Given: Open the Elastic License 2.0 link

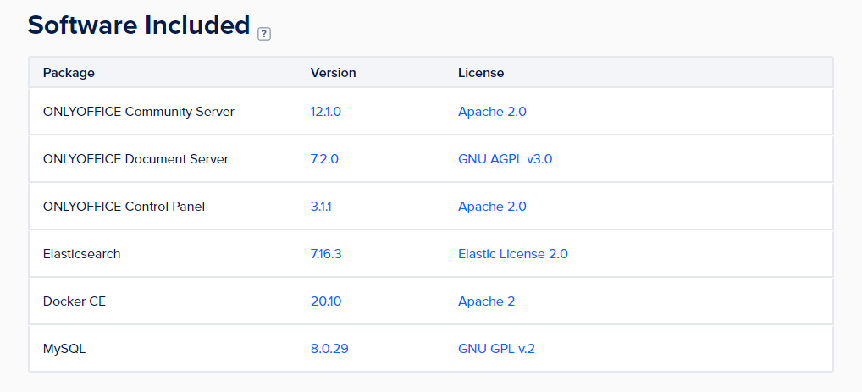Looking at the screenshot, I should coord(513,254).
